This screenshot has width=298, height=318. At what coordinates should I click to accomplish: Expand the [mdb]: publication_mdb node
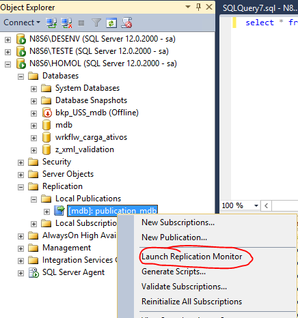(x=46, y=212)
